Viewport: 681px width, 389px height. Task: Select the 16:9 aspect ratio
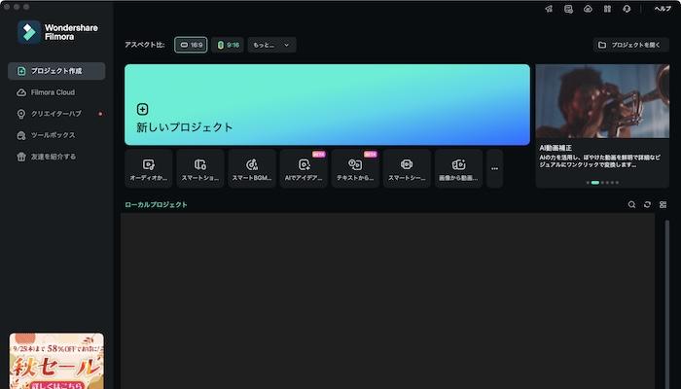coord(191,45)
